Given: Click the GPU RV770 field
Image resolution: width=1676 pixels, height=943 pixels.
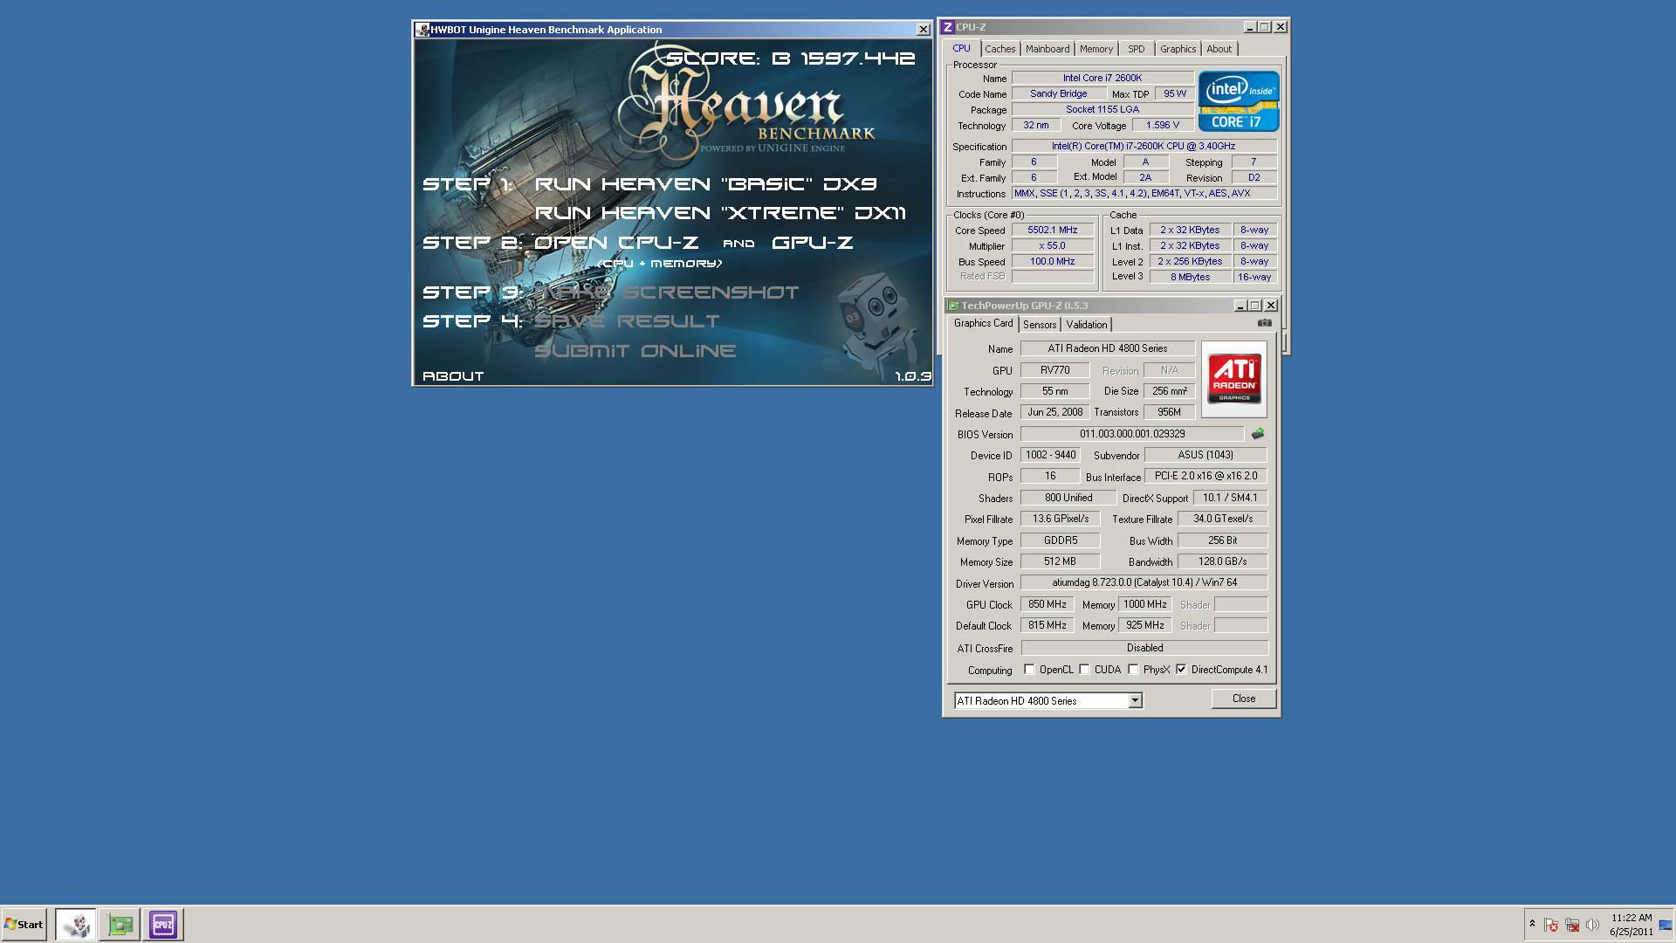Looking at the screenshot, I should 1054,370.
